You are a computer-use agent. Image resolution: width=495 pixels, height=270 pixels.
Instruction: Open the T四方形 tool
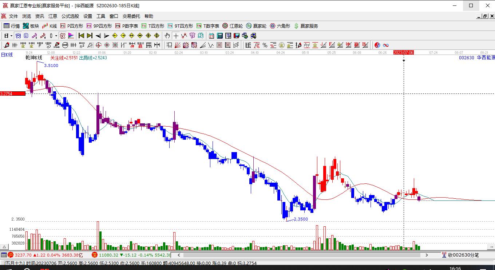coord(153,26)
